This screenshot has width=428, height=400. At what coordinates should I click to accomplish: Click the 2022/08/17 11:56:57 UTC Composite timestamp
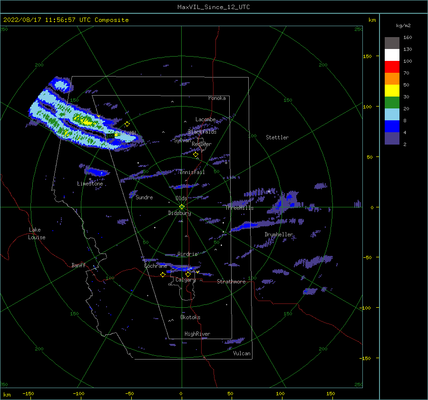[x=66, y=20]
